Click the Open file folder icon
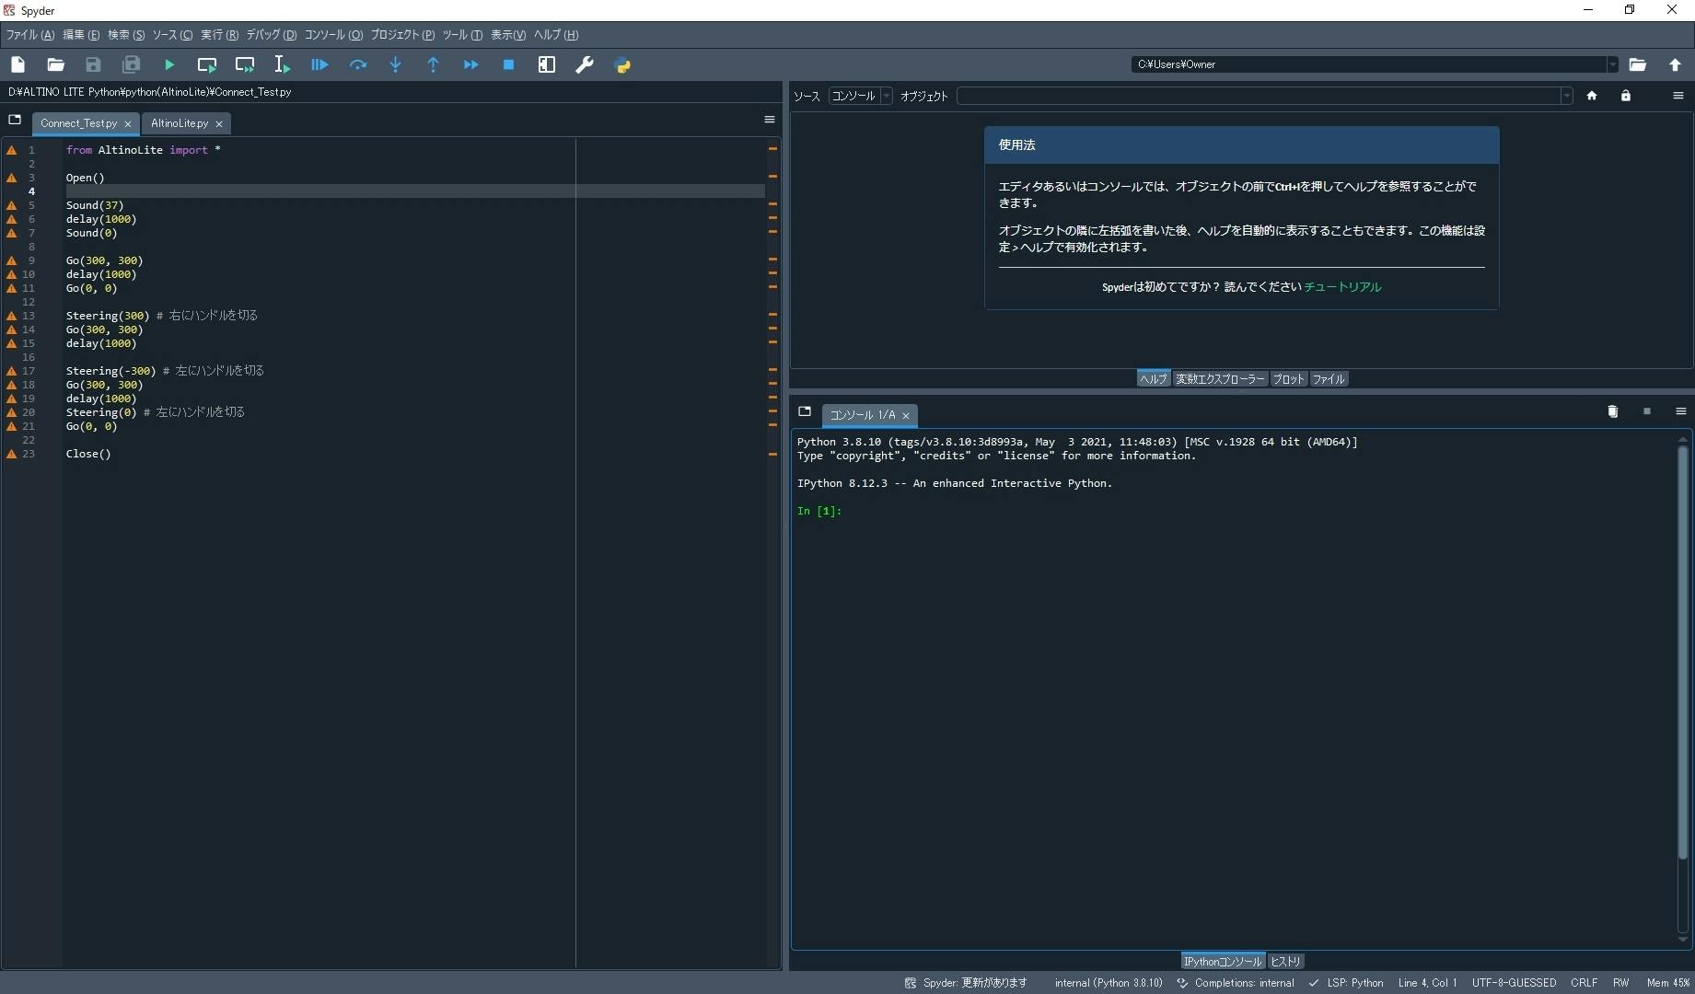The height and width of the screenshot is (994, 1695). pos(55,64)
